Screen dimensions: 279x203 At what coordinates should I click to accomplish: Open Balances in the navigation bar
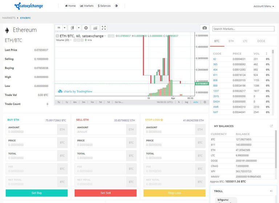tap(104, 6)
